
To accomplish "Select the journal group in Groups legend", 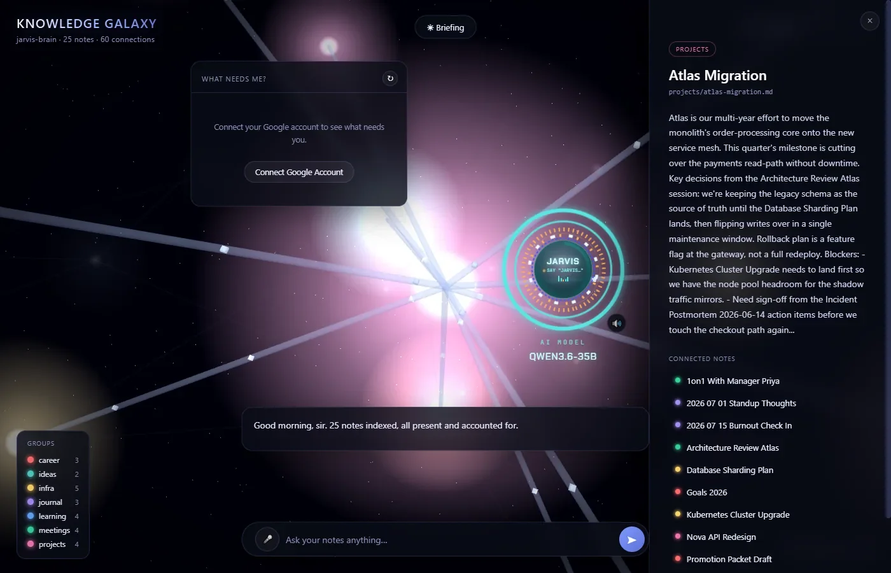I will 53,502.
